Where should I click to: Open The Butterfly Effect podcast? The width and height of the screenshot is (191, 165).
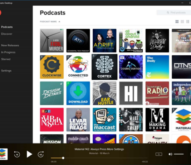(181, 41)
